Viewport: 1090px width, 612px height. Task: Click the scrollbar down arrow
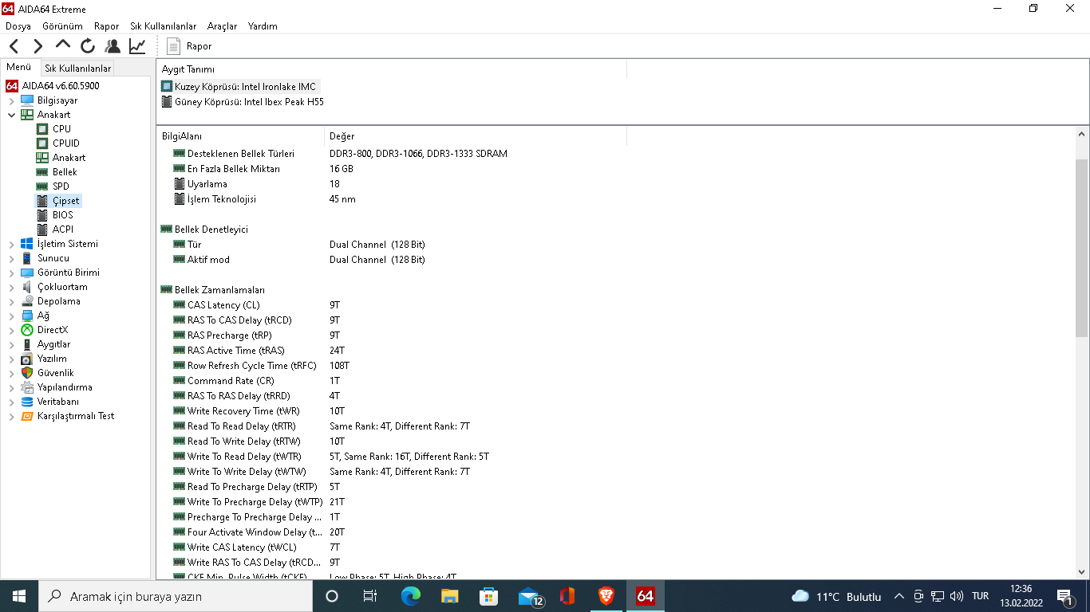pyautogui.click(x=1081, y=571)
